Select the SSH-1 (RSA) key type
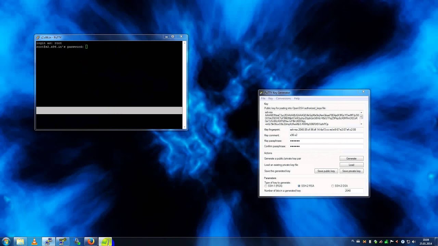The width and height of the screenshot is (438, 246). 273,186
